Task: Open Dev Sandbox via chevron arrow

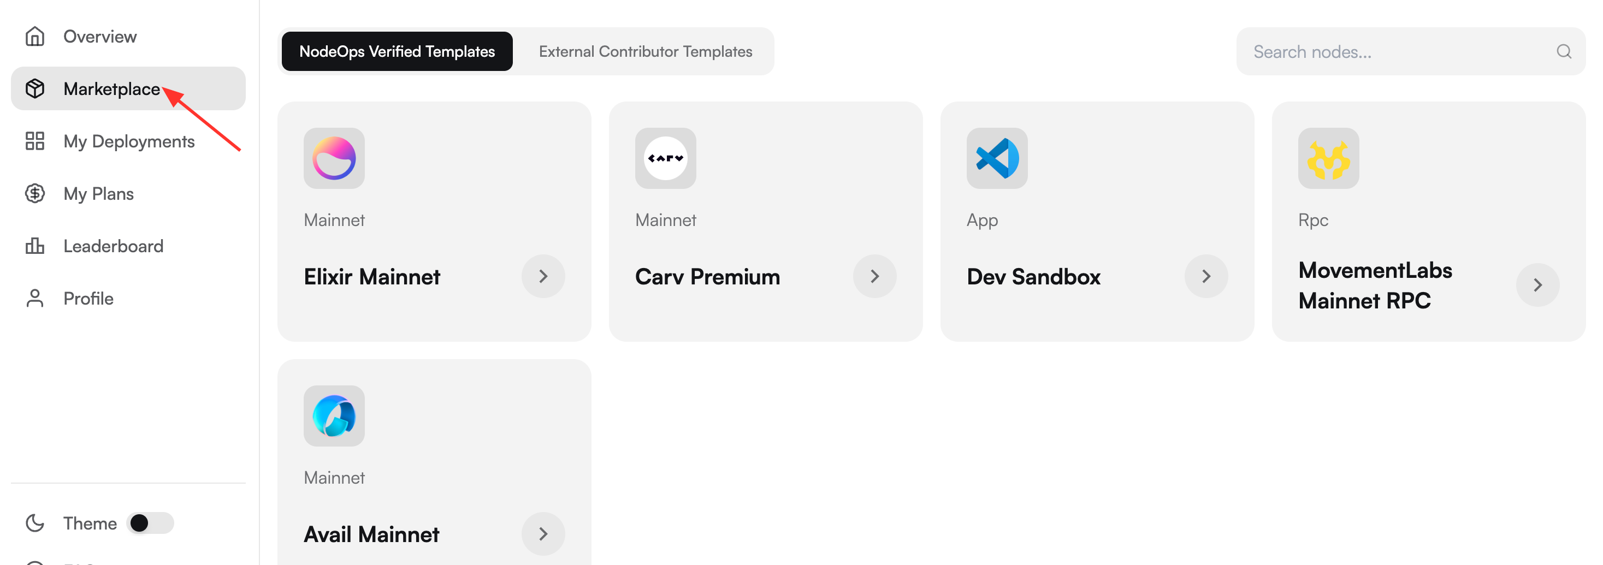Action: 1206,276
